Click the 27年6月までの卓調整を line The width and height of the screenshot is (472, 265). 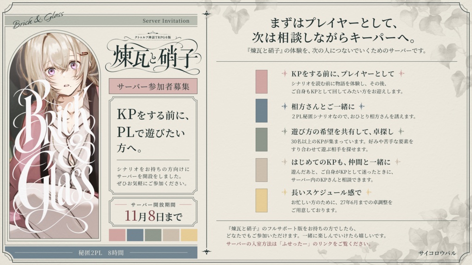click(x=342, y=202)
